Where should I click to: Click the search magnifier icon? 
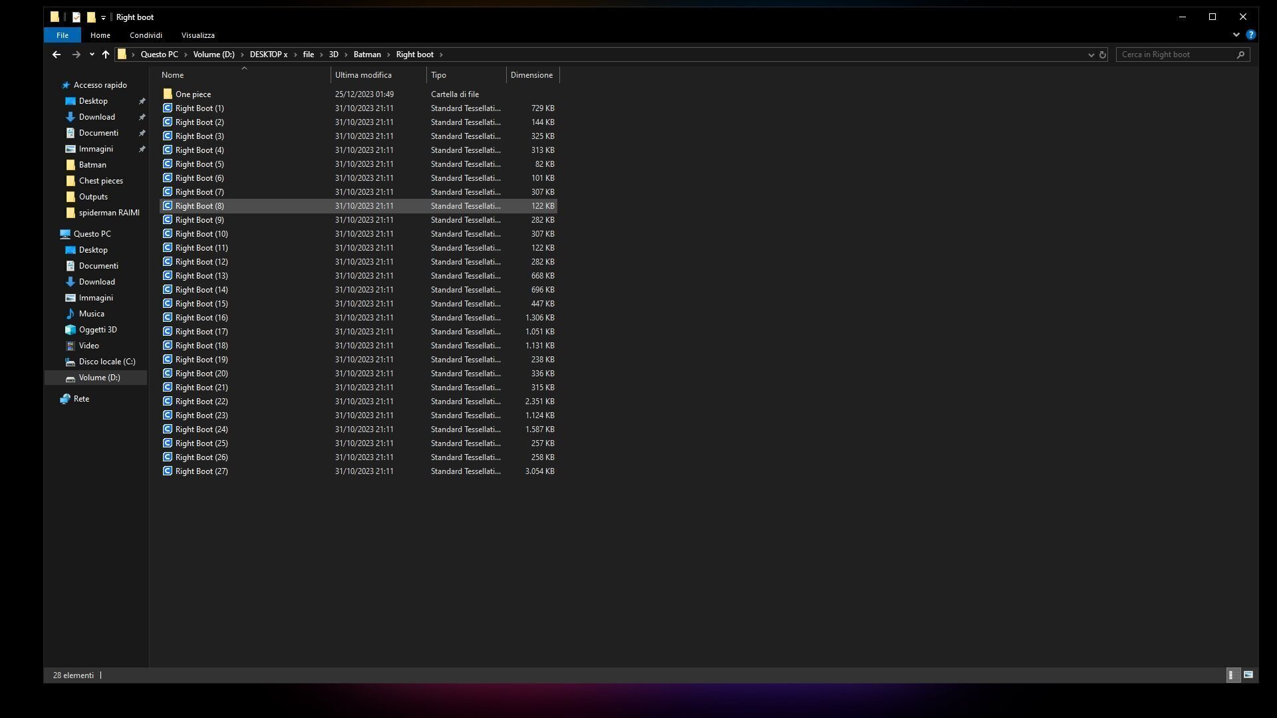click(1240, 55)
